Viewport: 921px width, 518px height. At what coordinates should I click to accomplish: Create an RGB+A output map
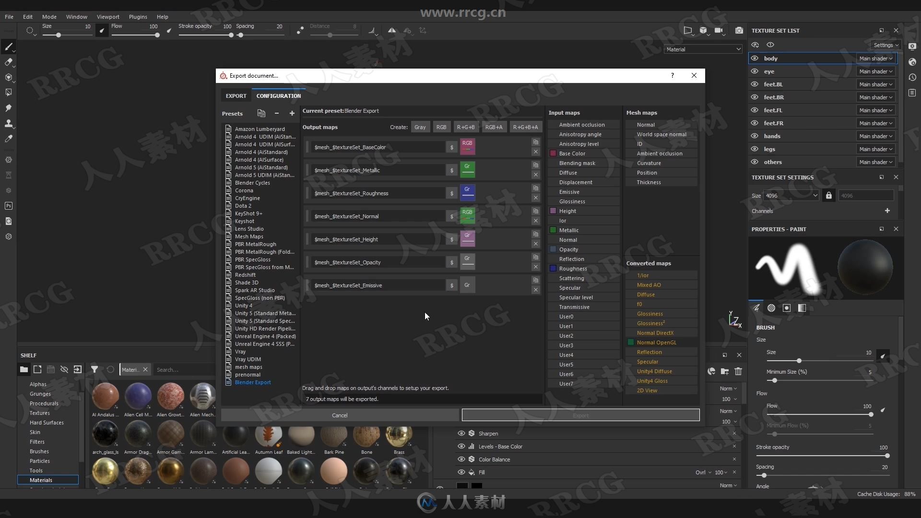click(x=494, y=127)
